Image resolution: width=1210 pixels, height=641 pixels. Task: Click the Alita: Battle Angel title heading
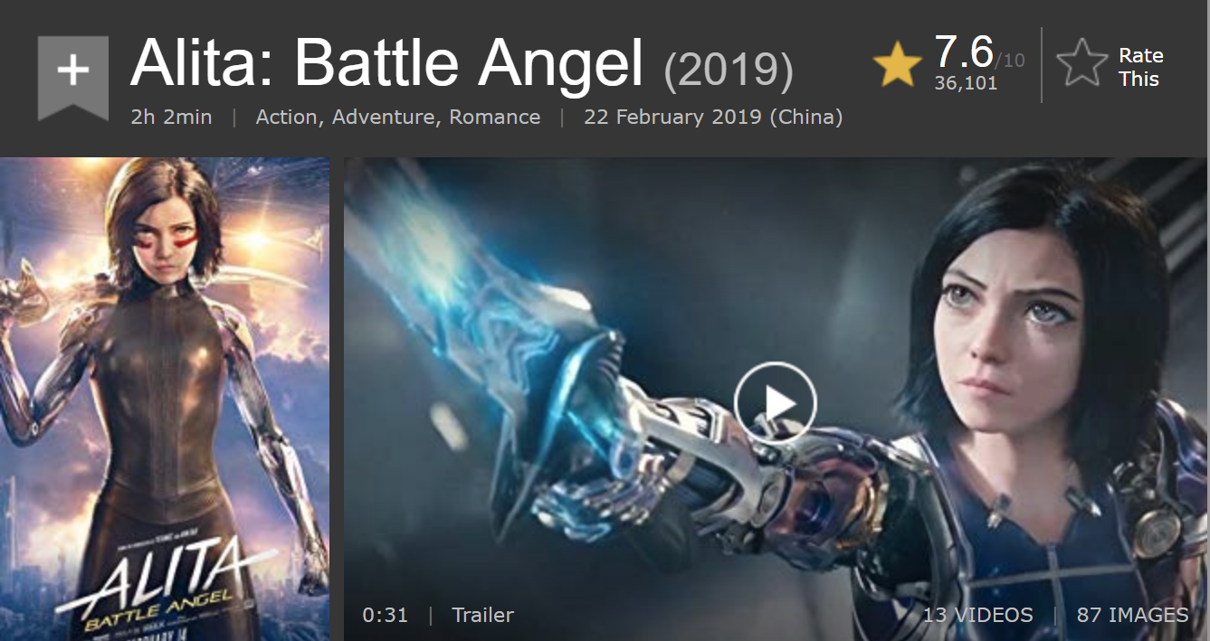[x=386, y=64]
